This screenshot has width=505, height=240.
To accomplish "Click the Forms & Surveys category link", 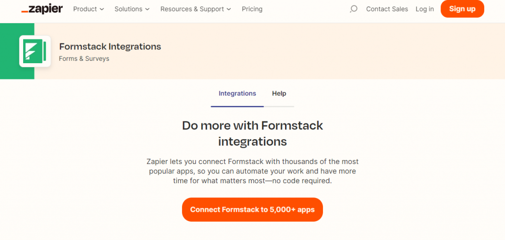I will point(84,59).
